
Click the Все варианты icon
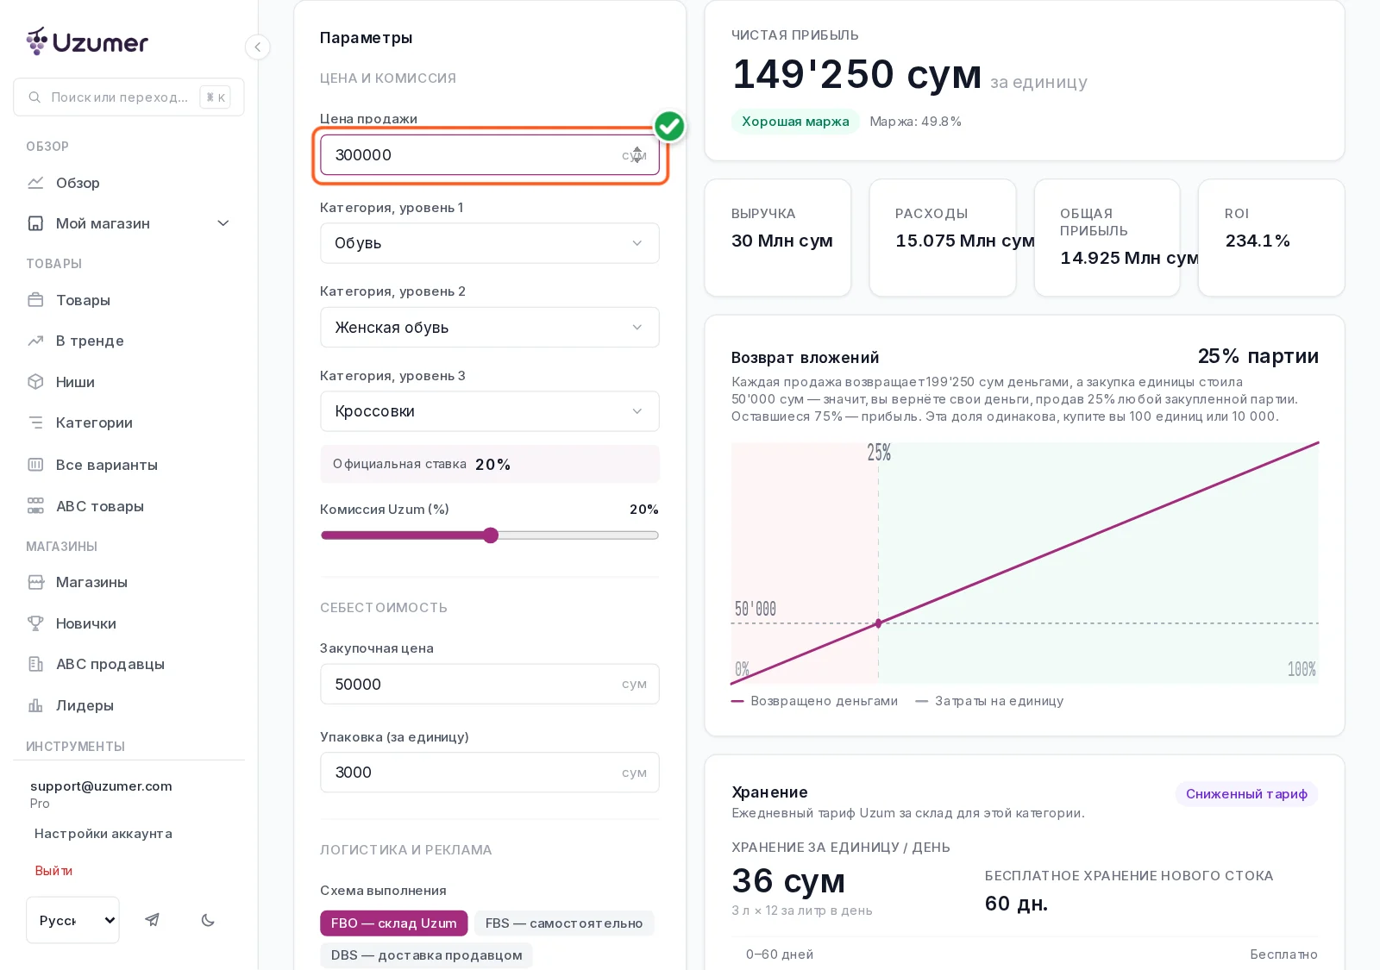35,465
